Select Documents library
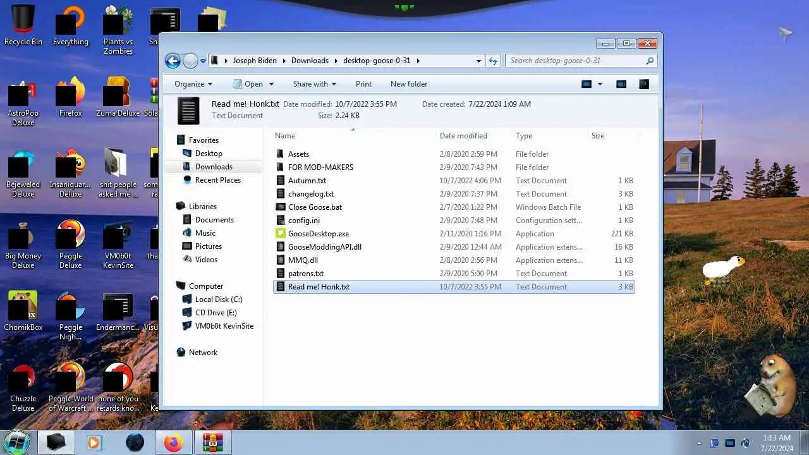Viewport: 809px width, 455px height. point(214,220)
